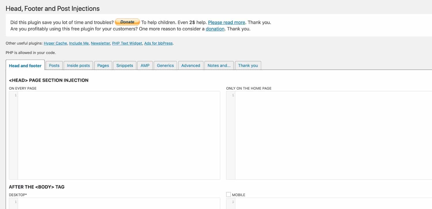Screen dimensions: 432x209
Task: Open the Please read more link
Action: point(226,22)
